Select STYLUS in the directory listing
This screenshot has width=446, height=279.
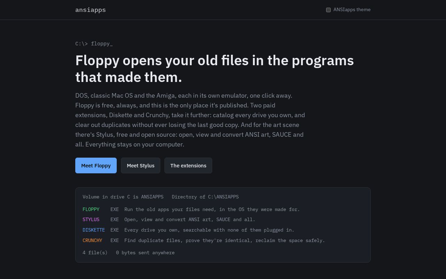pos(91,219)
